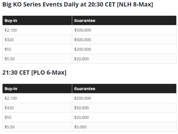The width and height of the screenshot is (178, 134).
Task: Select $500,000 guarantee for NLH $2,100 buy-in
Action: (x=82, y=30)
